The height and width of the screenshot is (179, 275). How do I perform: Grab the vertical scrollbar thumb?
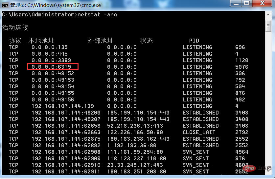click(268, 26)
